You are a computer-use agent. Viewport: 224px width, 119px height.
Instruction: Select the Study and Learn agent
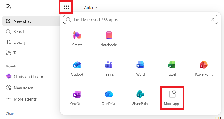[x=24, y=76]
